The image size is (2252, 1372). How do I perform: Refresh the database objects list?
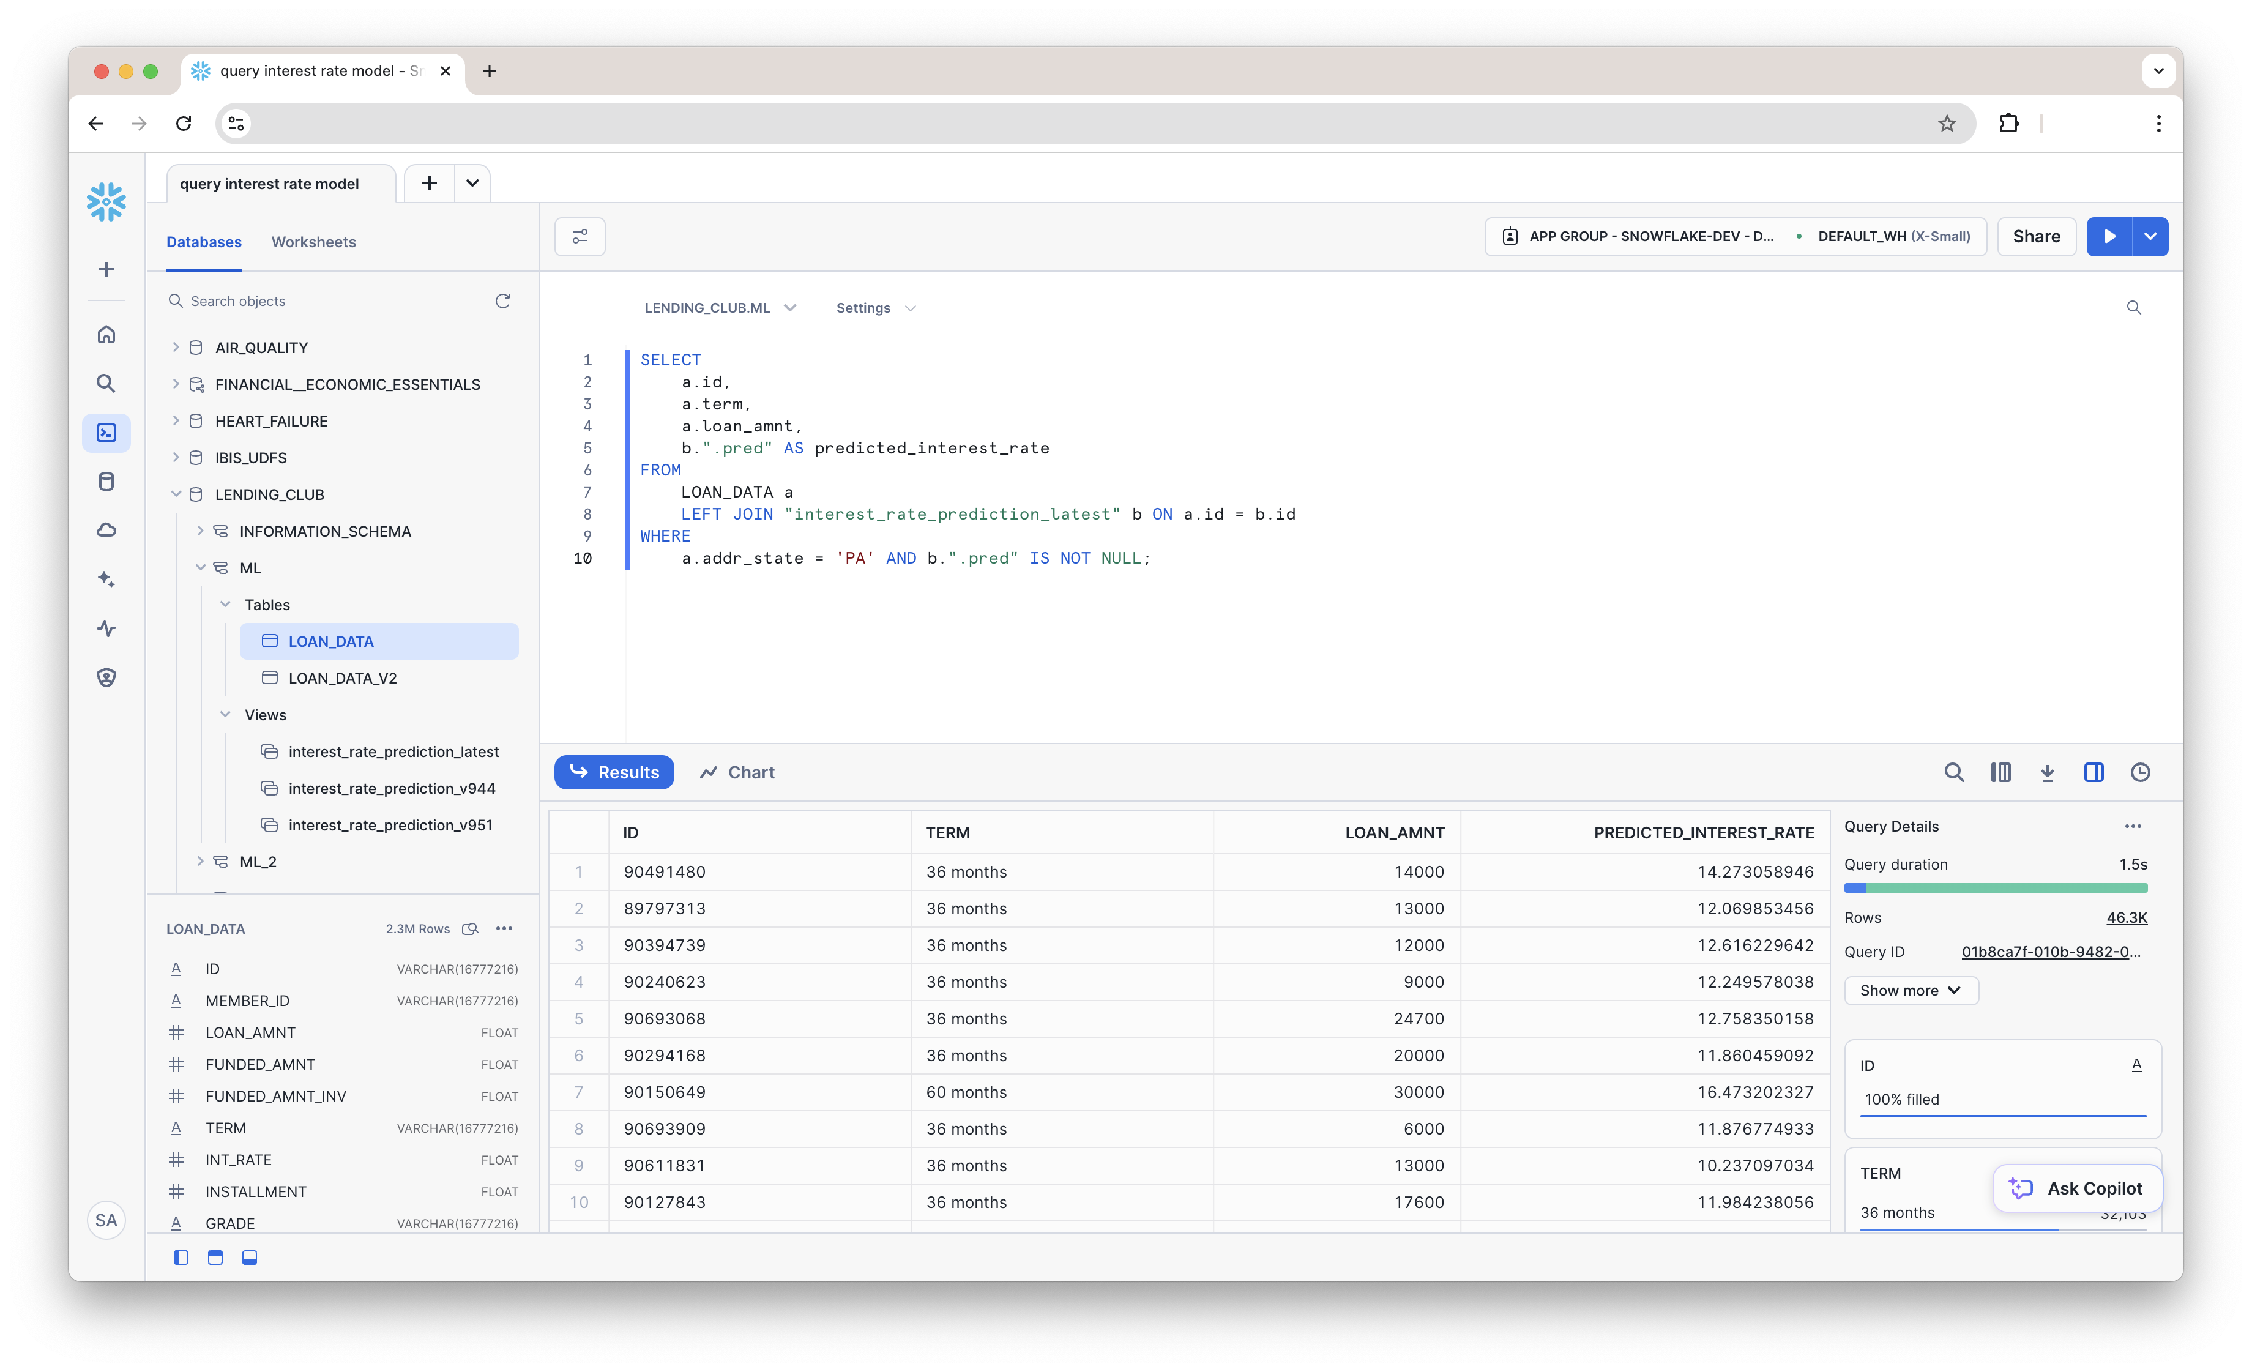502,300
